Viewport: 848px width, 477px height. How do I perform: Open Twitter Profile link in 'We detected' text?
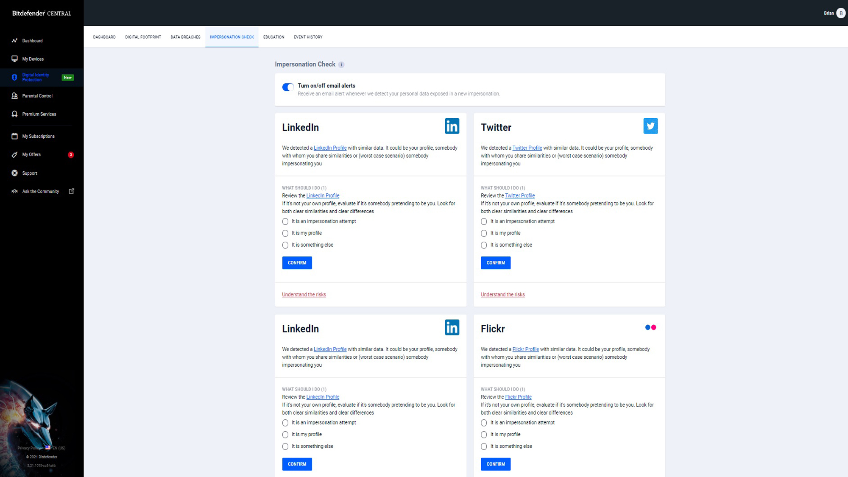point(527,148)
